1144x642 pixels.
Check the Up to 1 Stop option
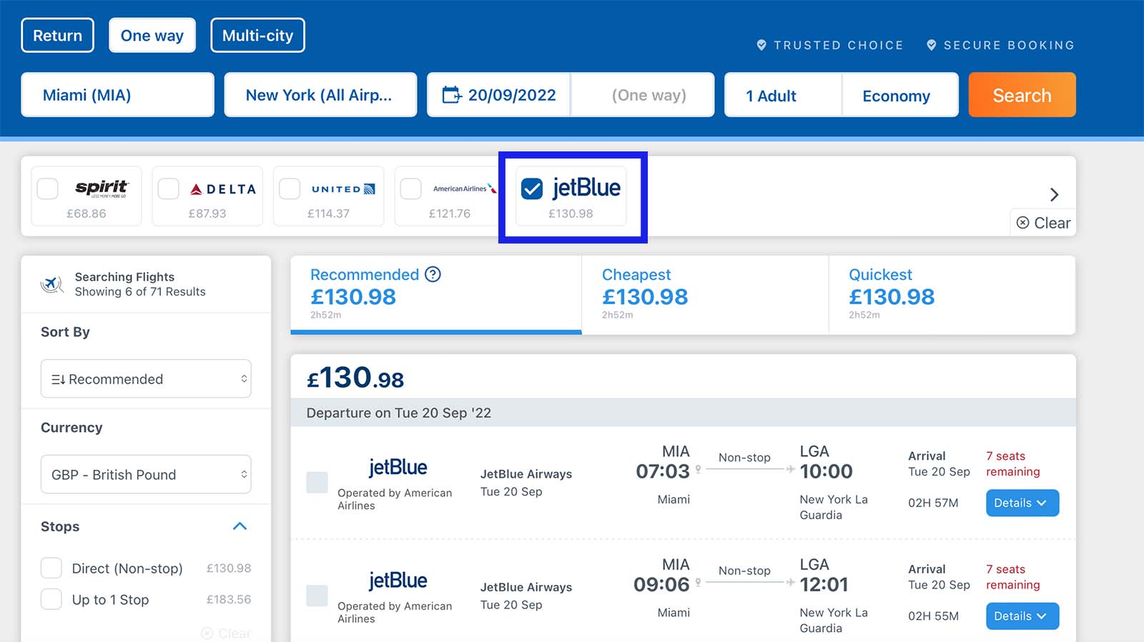click(51, 599)
